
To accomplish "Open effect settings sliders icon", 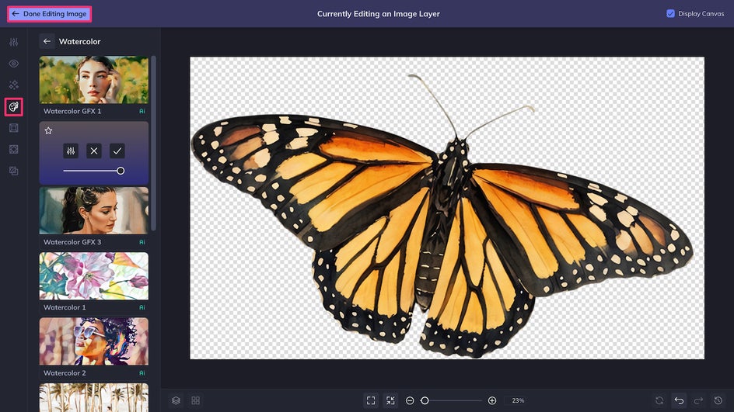I will coord(71,151).
